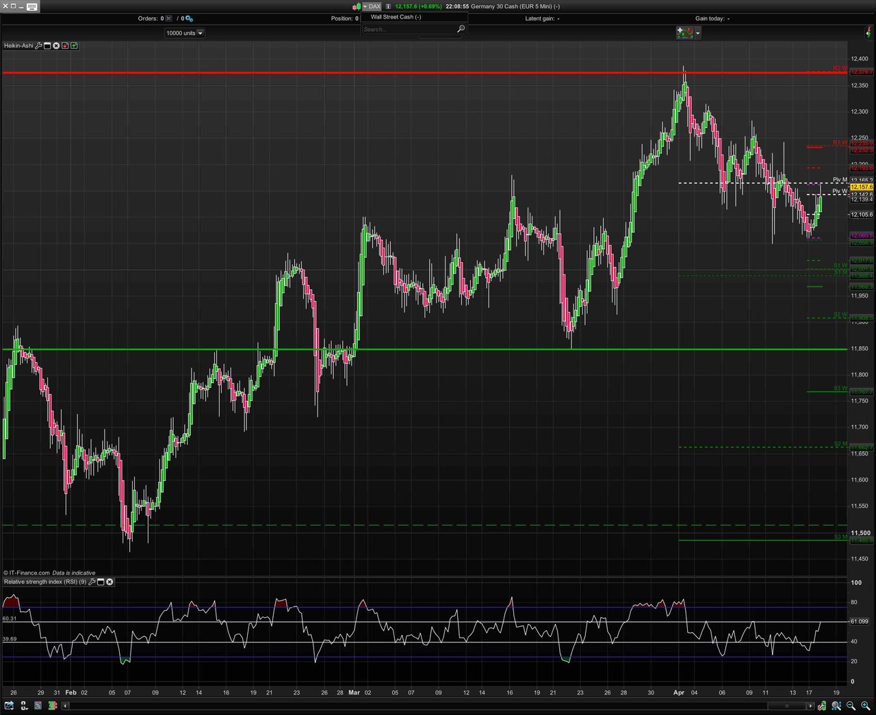Click the icon right after Orders: 0

pos(169,18)
